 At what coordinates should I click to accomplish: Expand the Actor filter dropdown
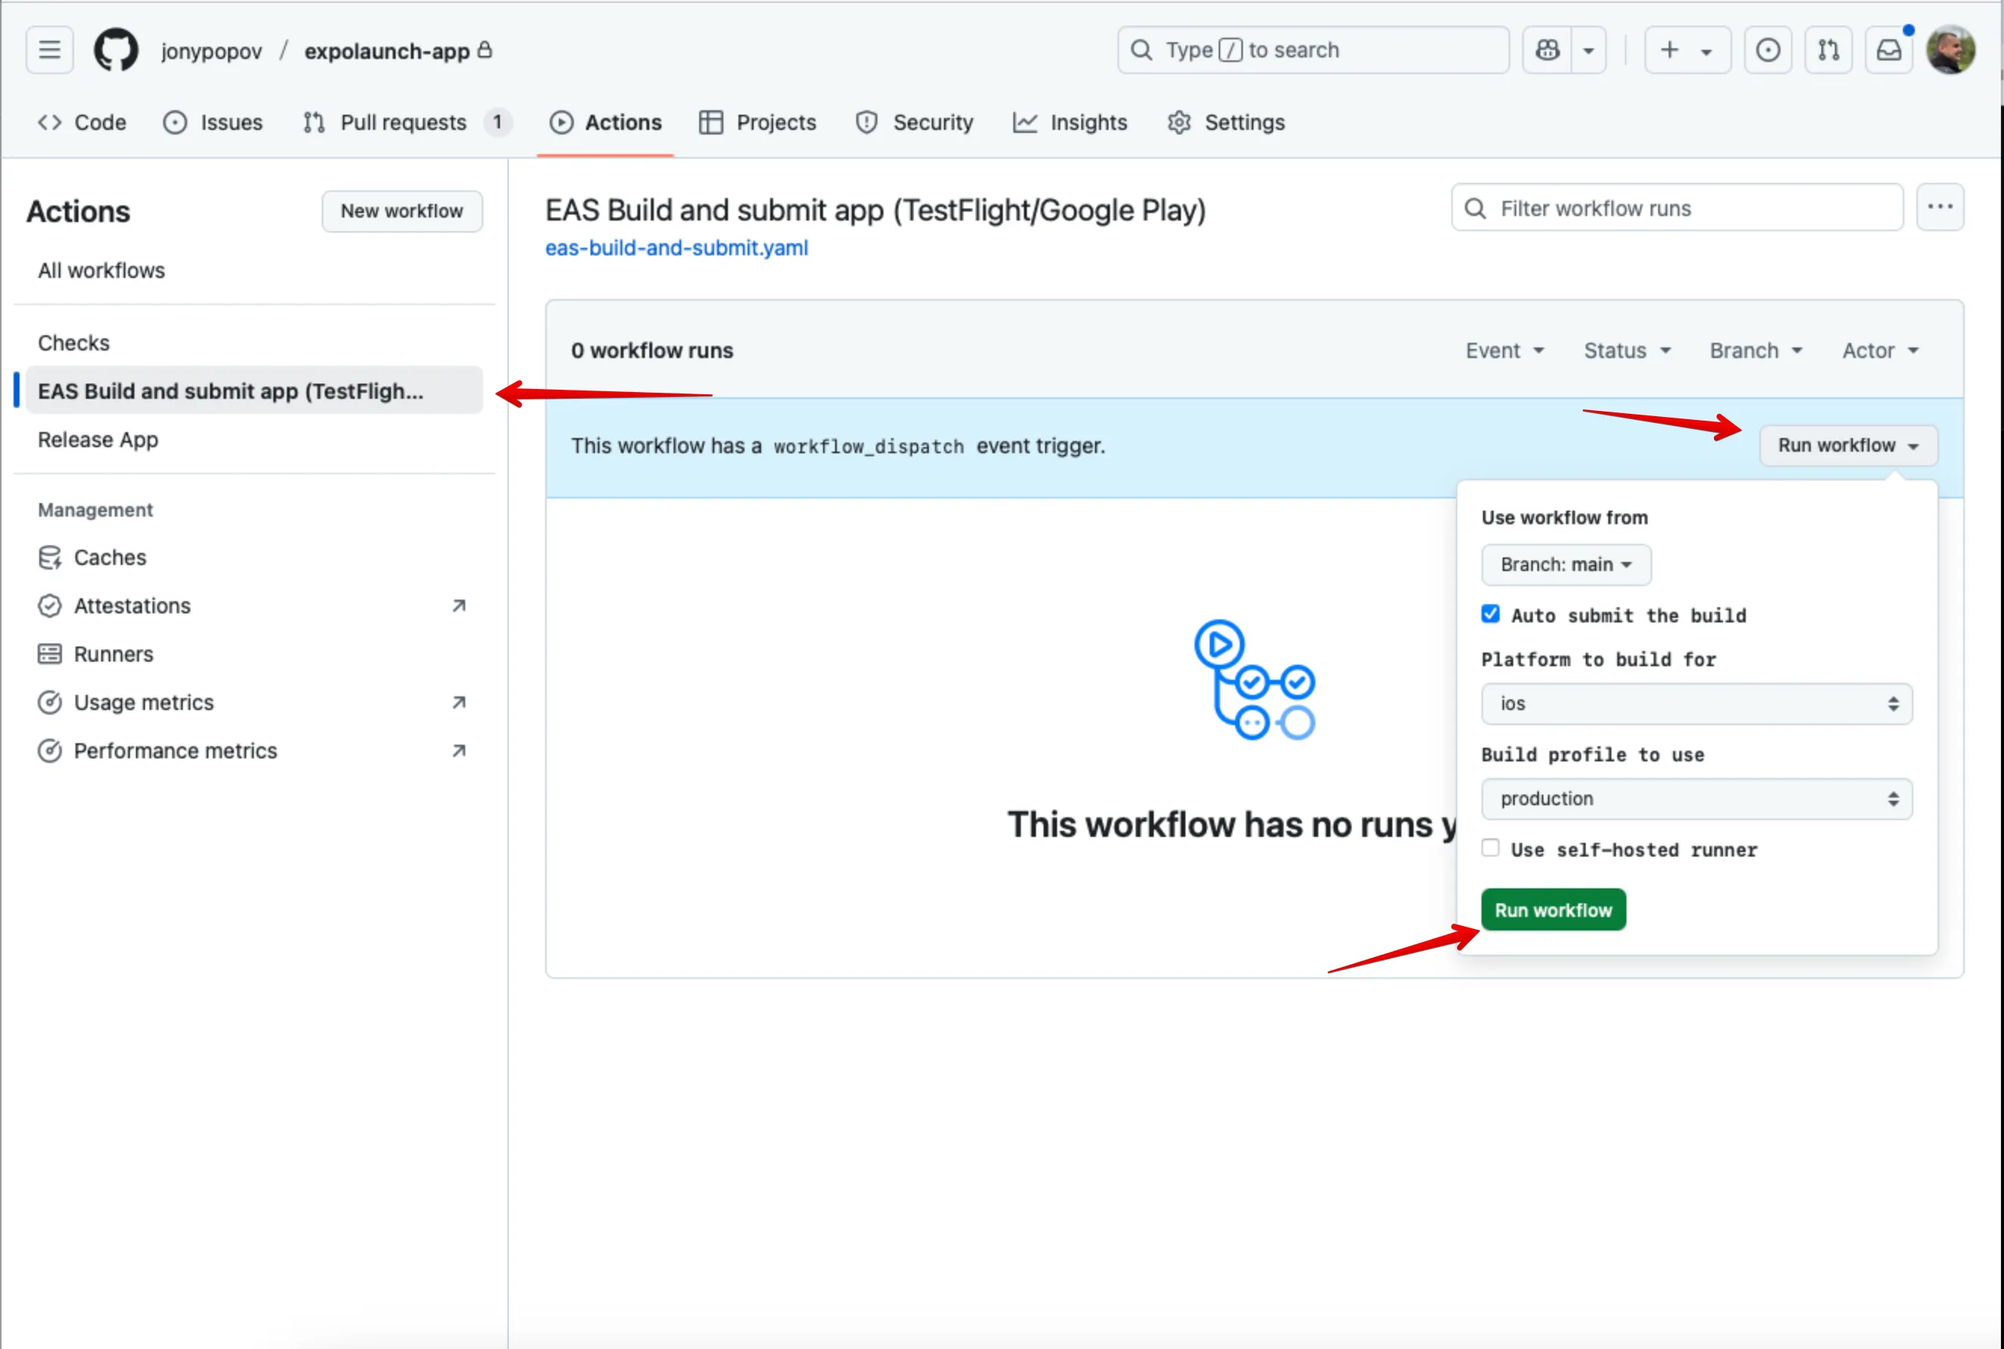click(x=1880, y=350)
